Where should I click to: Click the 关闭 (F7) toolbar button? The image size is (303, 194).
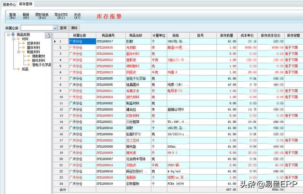tap(77, 16)
